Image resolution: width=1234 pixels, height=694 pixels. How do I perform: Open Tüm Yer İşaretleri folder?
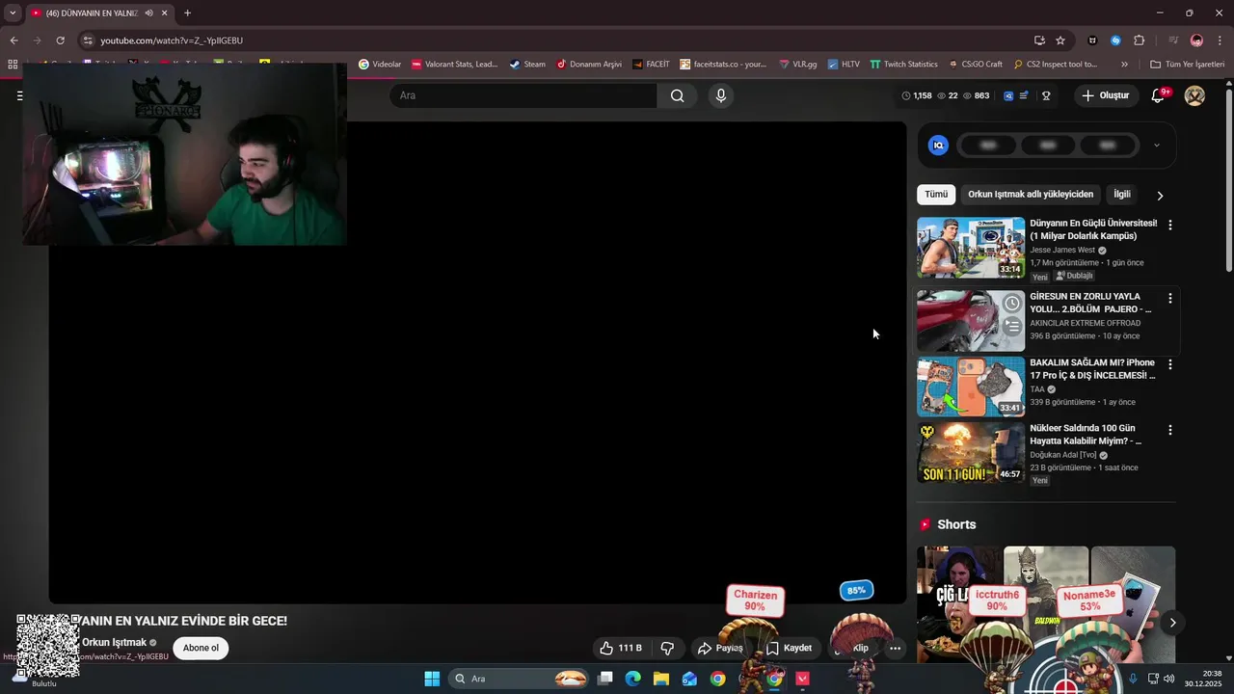tap(1187, 65)
